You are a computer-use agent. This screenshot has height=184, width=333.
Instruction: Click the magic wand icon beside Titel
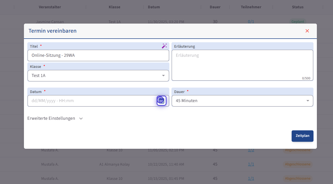(164, 46)
